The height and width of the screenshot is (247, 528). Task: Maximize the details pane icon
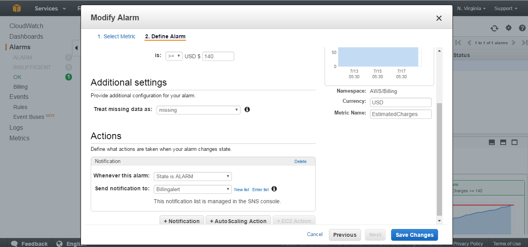pyautogui.click(x=515, y=142)
